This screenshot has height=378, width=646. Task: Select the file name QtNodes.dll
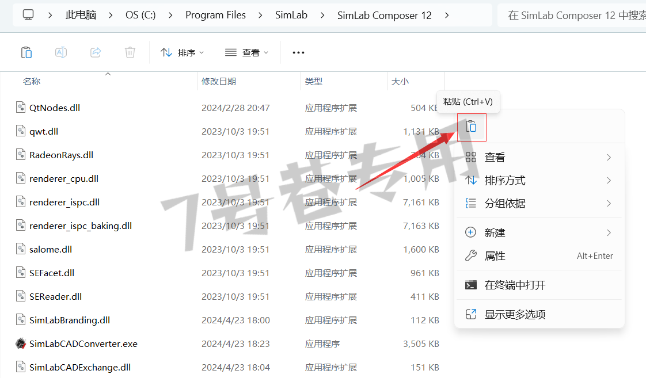[54, 108]
